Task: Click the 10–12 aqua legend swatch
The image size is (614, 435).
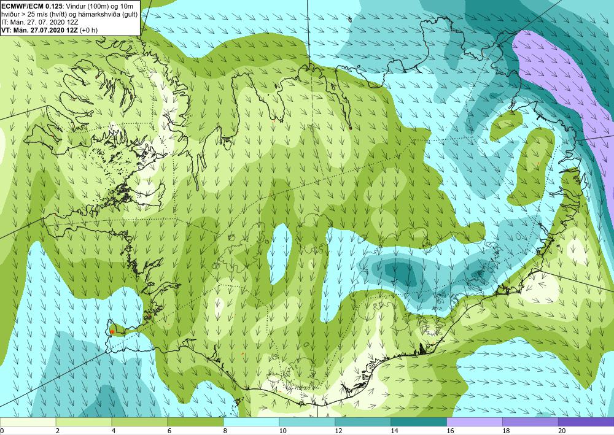Action: (307, 422)
